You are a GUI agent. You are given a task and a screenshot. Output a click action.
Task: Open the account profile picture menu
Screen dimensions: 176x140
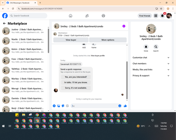[169, 16]
